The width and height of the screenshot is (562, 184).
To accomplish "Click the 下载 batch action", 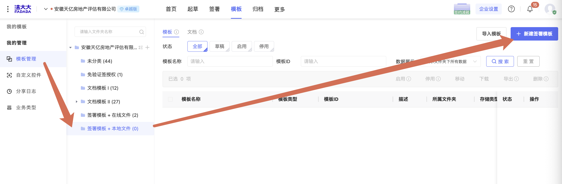I will coord(484,79).
